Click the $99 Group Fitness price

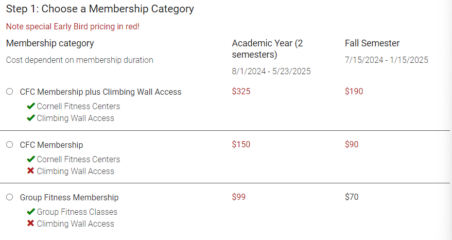(239, 197)
